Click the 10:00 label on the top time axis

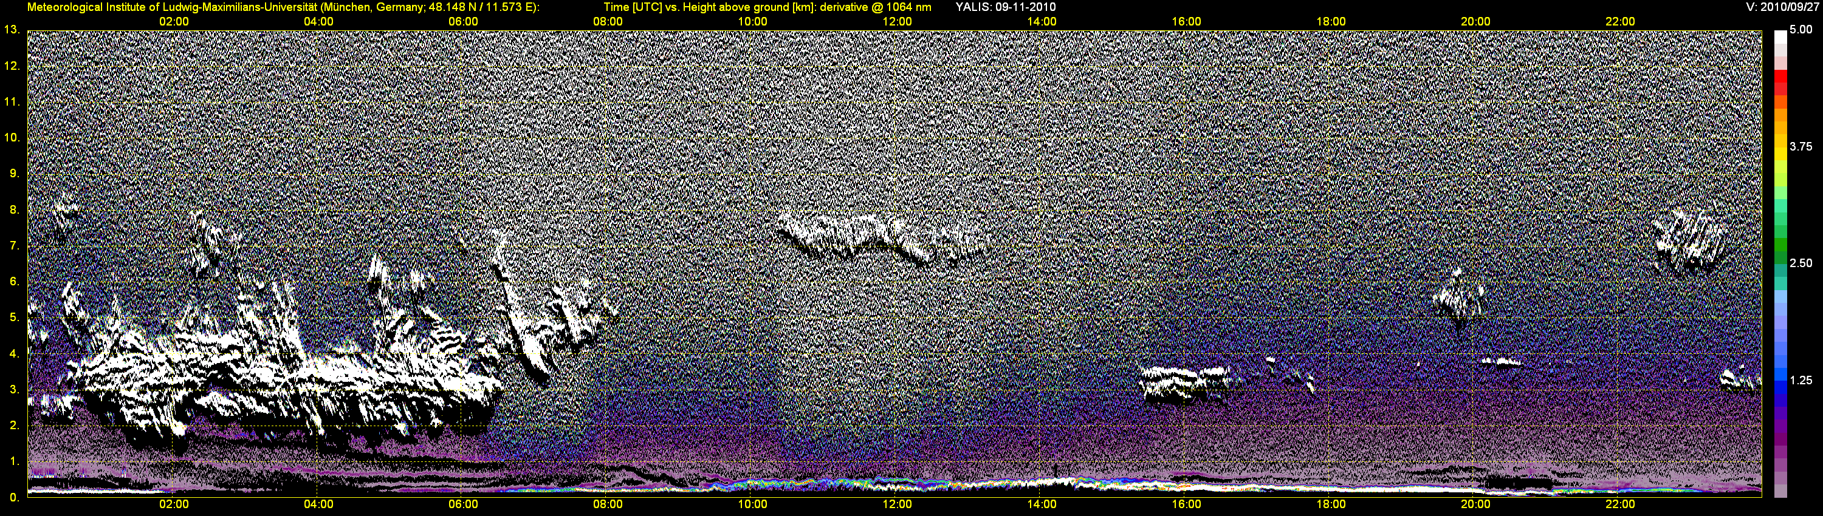point(752,21)
